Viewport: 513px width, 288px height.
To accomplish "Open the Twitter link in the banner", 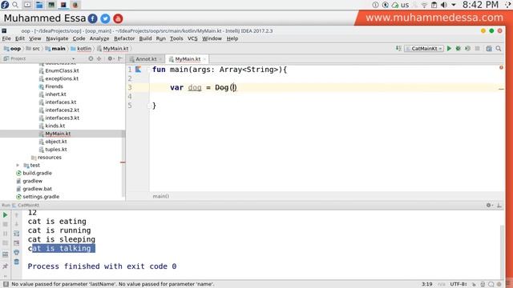I will pyautogui.click(x=105, y=18).
